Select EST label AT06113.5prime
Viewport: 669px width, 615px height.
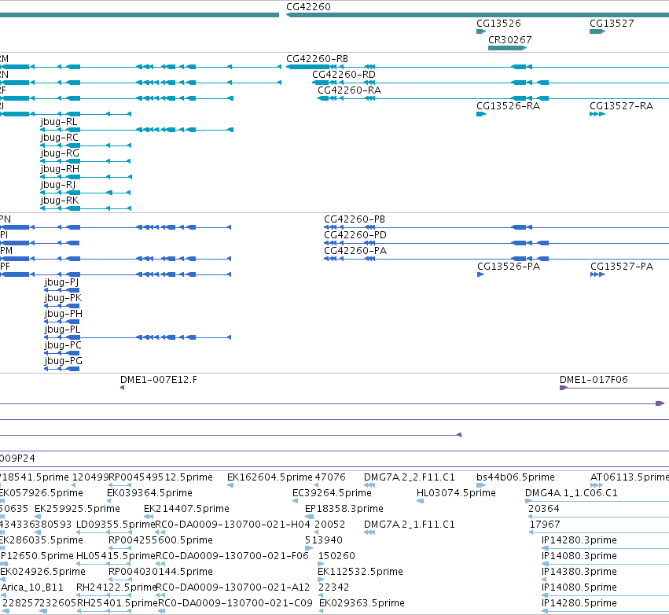[x=630, y=477]
